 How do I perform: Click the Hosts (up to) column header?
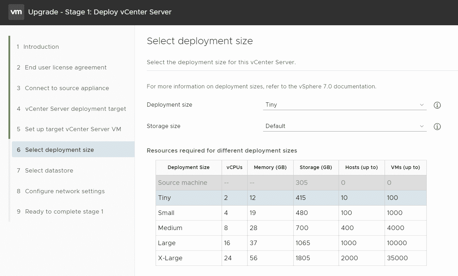click(x=362, y=167)
